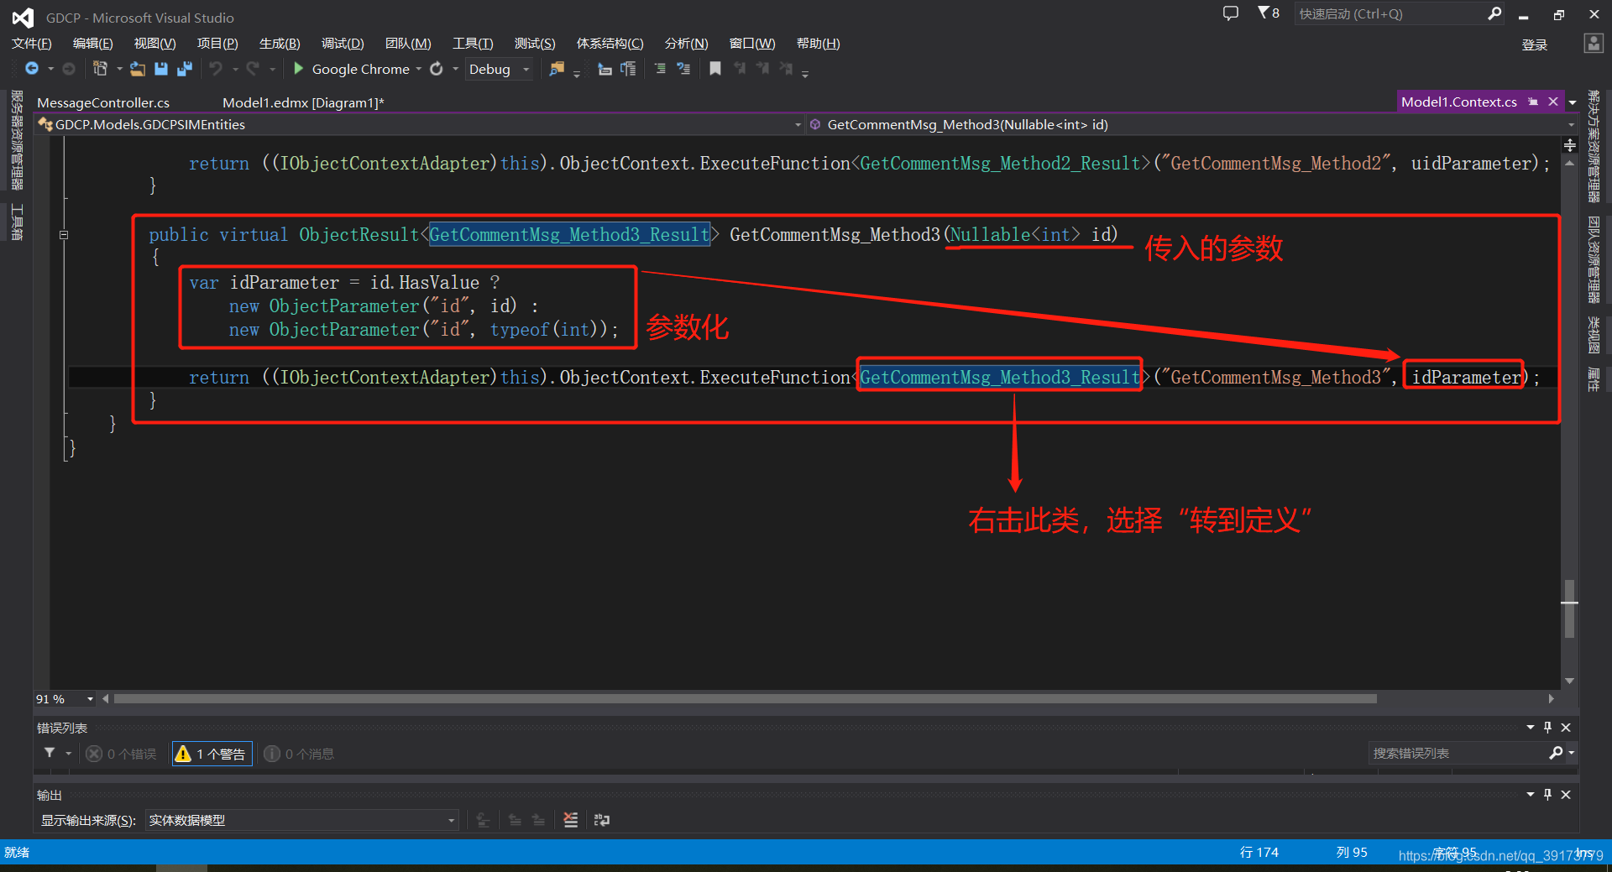Image resolution: width=1612 pixels, height=872 pixels.
Task: Open the output source 实体数据模型 dropdown
Action: coord(452,820)
